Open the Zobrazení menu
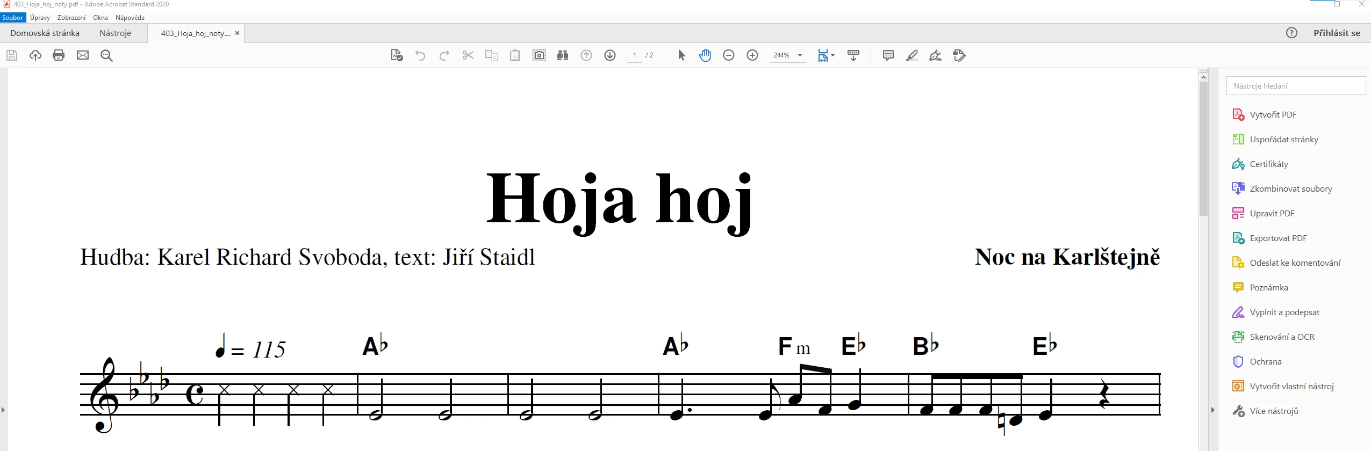The height and width of the screenshot is (451, 1371). point(71,18)
